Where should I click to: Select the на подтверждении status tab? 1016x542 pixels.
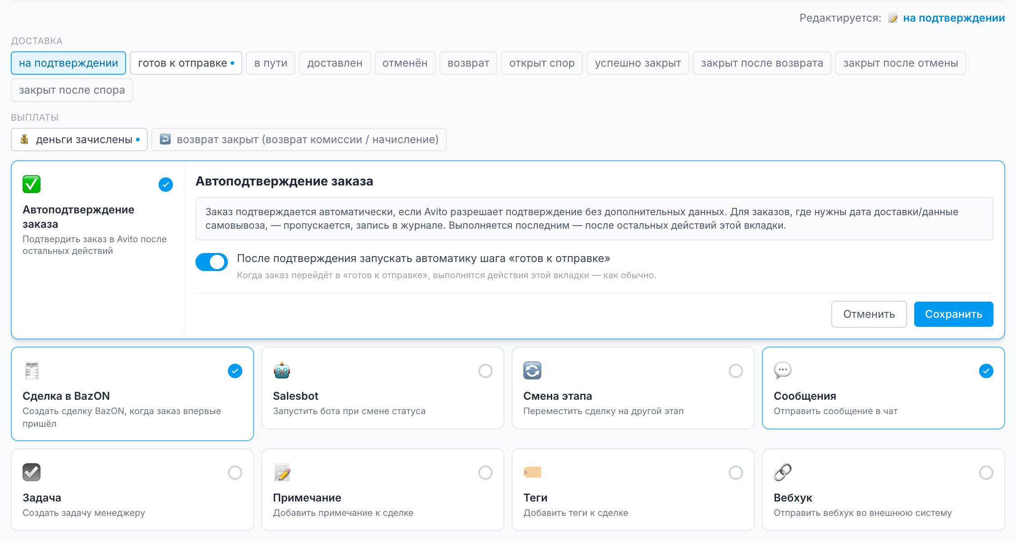click(x=68, y=63)
